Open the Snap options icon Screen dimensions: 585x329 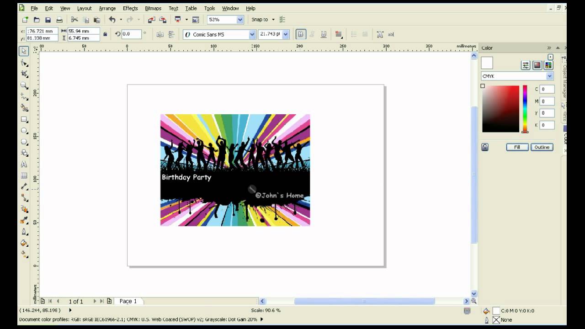click(x=282, y=20)
